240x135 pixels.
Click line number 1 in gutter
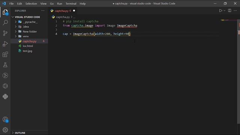56,21
